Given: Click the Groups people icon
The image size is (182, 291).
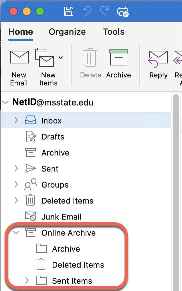Looking at the screenshot, I should 31,184.
